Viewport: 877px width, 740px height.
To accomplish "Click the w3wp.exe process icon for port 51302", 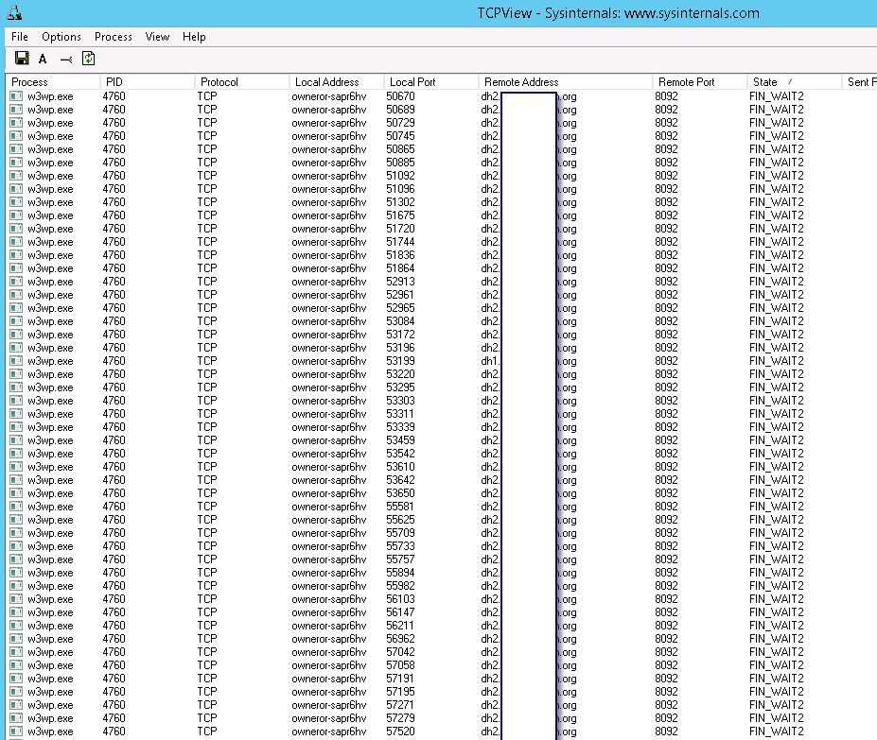I will click(x=16, y=202).
